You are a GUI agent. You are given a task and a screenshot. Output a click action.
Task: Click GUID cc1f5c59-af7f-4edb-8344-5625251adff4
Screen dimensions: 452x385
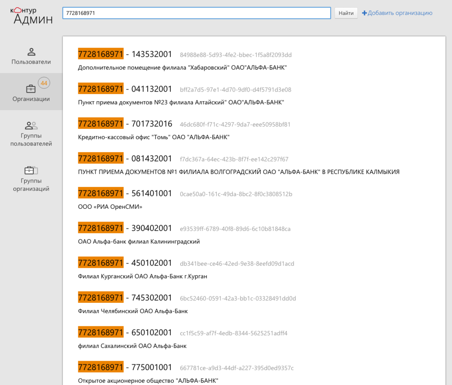234,333
